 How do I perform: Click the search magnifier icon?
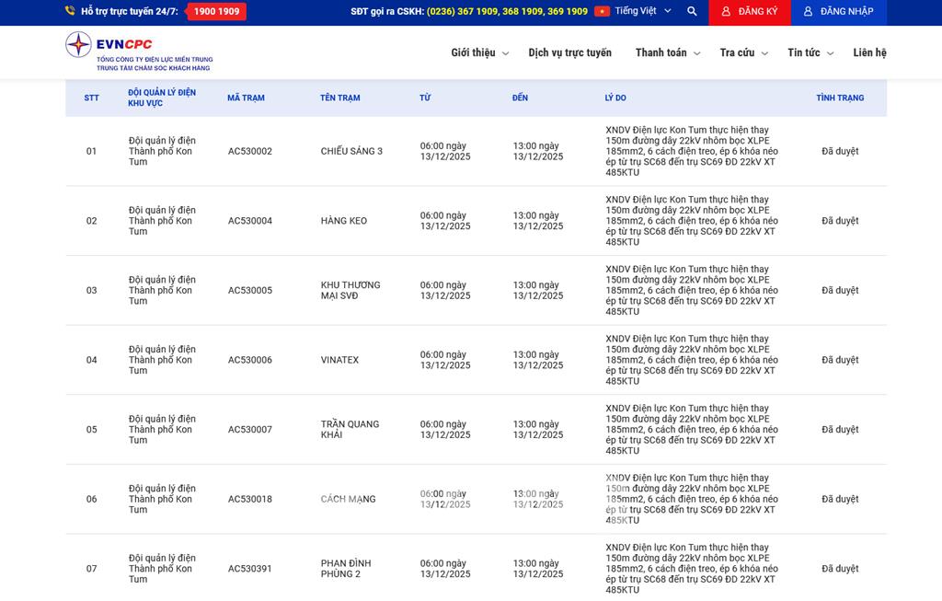[692, 12]
